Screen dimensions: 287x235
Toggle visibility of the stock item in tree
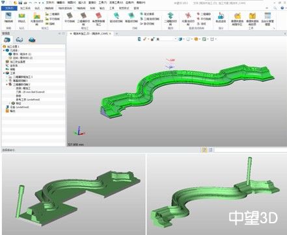coord(10,58)
